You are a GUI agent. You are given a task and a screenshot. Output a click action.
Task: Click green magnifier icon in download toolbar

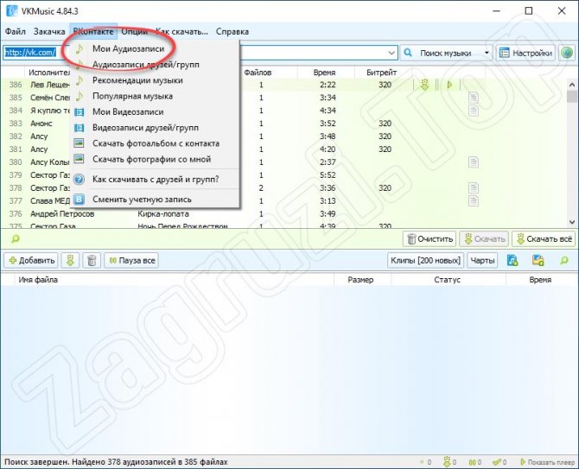pos(563,261)
